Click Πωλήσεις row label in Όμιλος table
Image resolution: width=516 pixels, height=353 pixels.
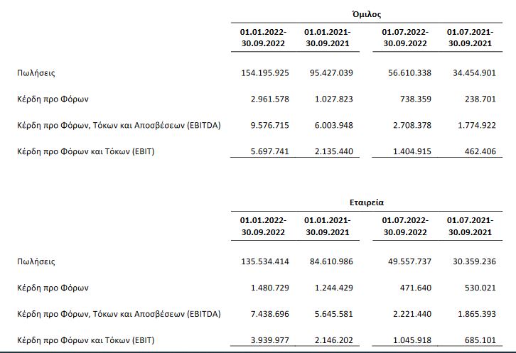click(x=37, y=72)
